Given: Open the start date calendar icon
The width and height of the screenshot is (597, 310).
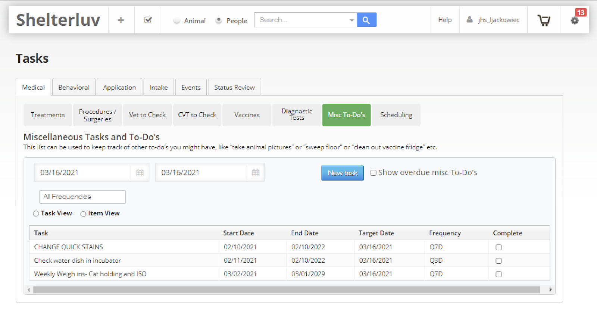Looking at the screenshot, I should pyautogui.click(x=140, y=173).
